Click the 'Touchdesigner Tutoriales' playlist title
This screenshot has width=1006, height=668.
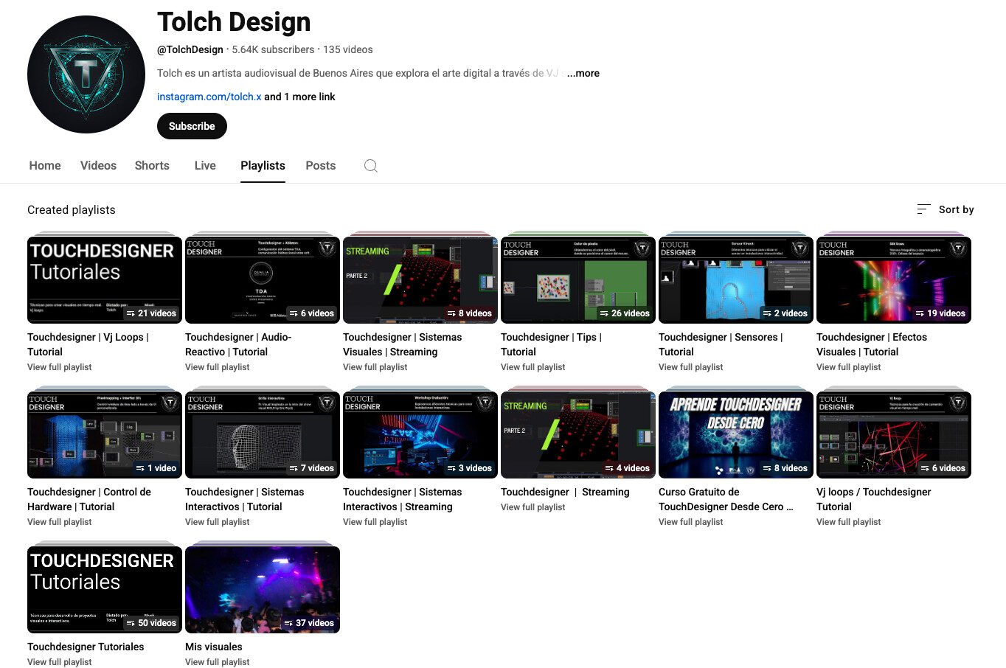86,647
